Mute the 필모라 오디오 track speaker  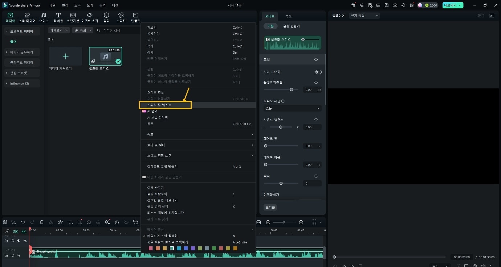(13, 255)
